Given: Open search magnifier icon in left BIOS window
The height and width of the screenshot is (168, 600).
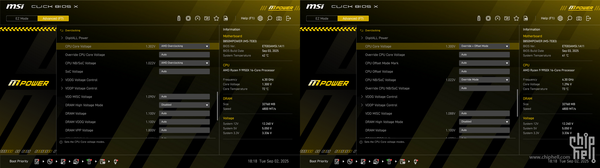Looking at the screenshot, I should click(270, 18).
